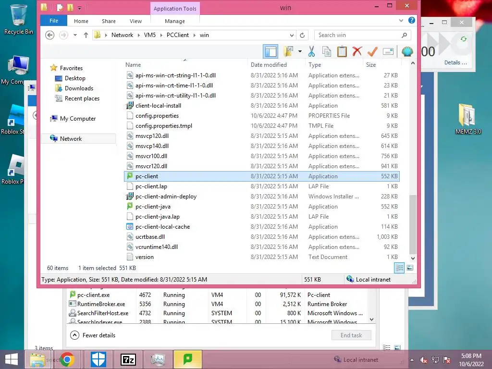
Task: Open Chrome from the taskbar
Action: tap(67, 359)
